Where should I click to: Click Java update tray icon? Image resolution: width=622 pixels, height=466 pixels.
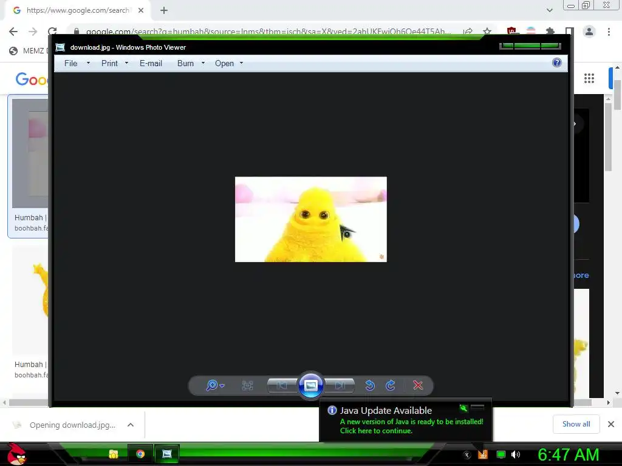tap(483, 455)
